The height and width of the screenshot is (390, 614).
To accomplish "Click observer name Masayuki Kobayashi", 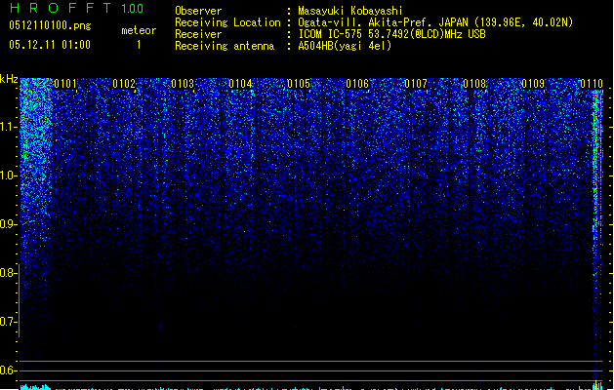I will pyautogui.click(x=350, y=11).
